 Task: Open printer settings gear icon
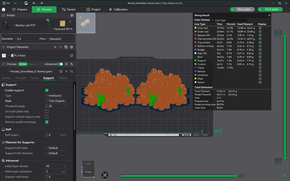[72, 16]
